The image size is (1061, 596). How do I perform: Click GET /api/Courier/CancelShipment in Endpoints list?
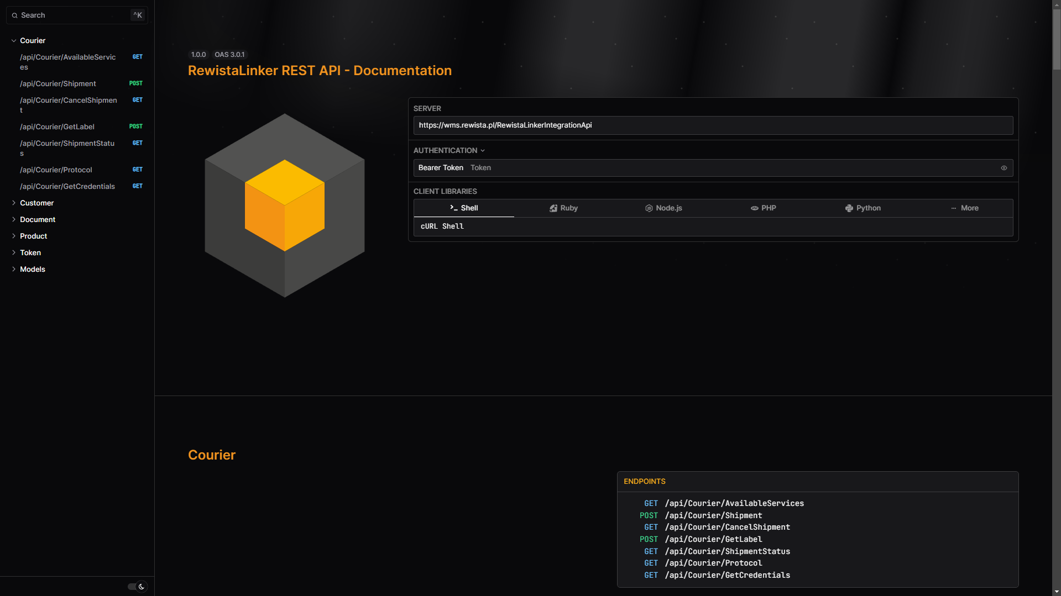click(717, 527)
